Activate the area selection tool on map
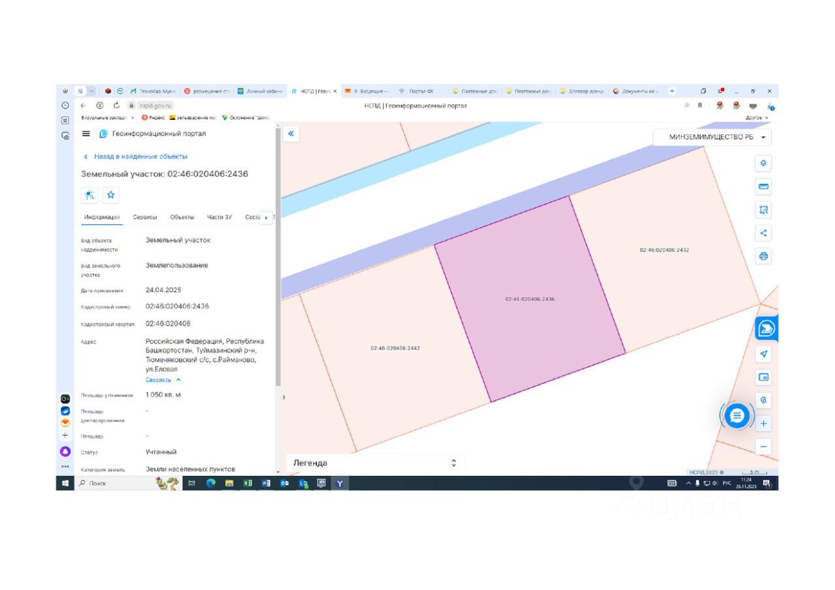The image size is (835, 590). coord(764,209)
